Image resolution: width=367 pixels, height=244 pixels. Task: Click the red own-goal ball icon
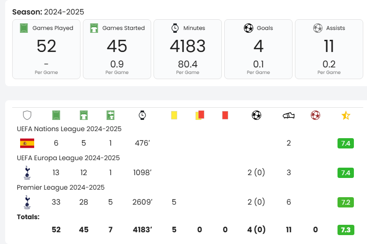tap(316, 115)
